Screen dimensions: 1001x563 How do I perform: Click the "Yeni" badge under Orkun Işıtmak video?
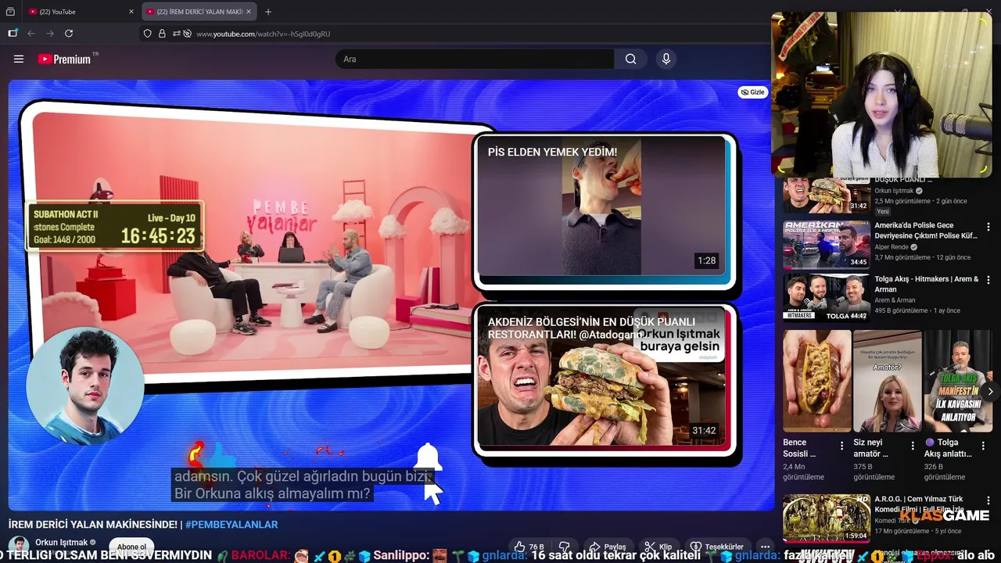click(x=883, y=211)
